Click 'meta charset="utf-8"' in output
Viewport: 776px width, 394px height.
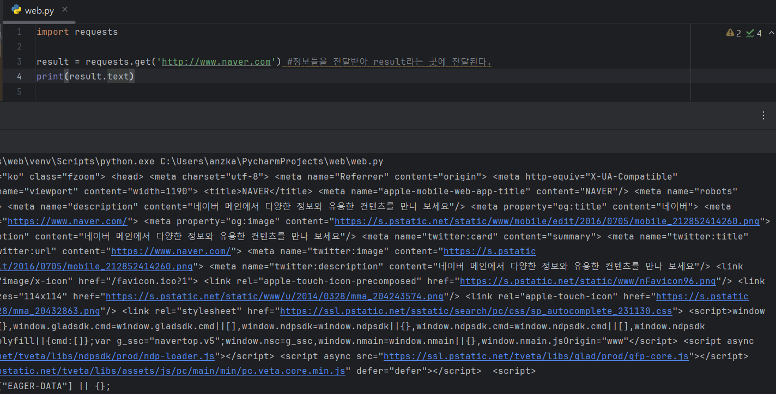209,176
